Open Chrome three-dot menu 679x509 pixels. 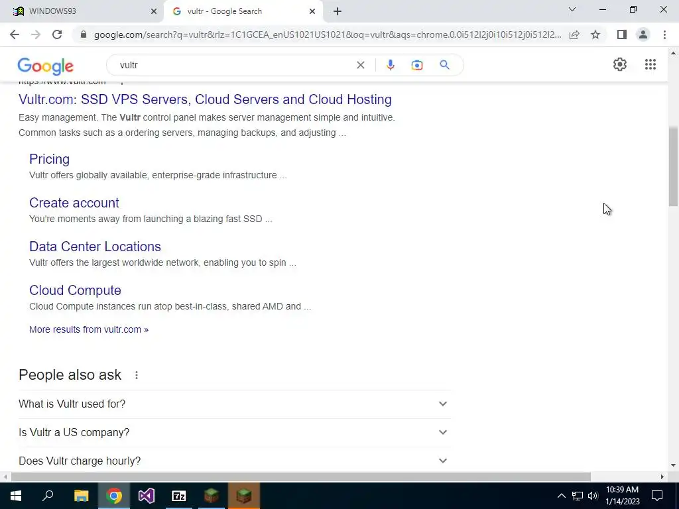click(664, 34)
